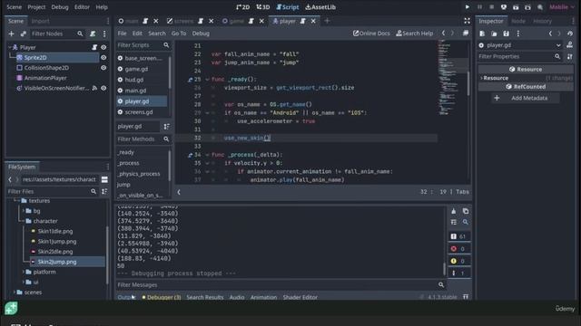Image resolution: width=581 pixels, height=326 pixels.
Task: Jump to _physics_process method
Action: pos(139,174)
